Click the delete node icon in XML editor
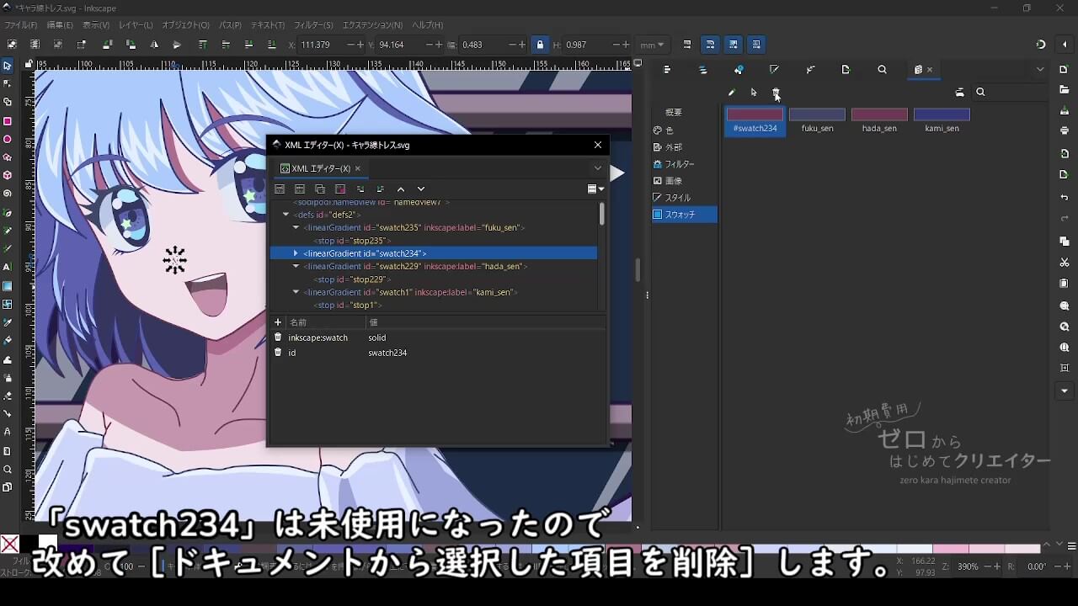 point(340,189)
